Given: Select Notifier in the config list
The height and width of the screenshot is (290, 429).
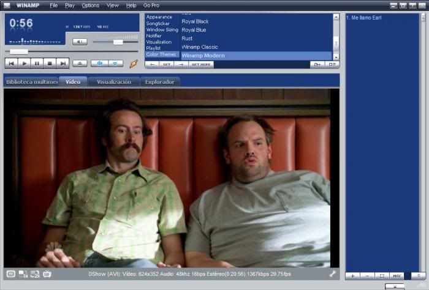Looking at the screenshot, I should 154,35.
